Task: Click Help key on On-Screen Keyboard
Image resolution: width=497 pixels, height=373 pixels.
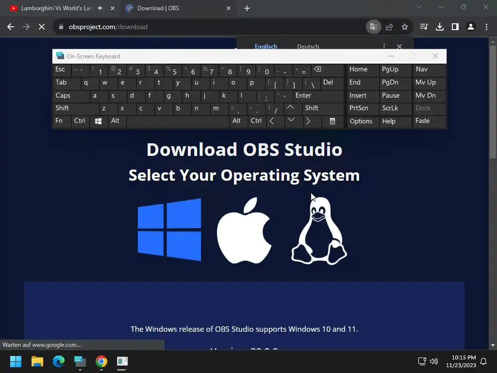Action: [x=395, y=121]
